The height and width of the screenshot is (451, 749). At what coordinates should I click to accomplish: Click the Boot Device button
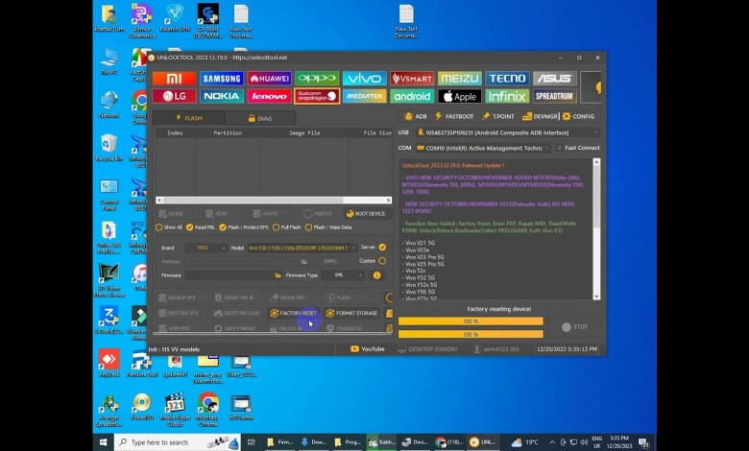(366, 213)
